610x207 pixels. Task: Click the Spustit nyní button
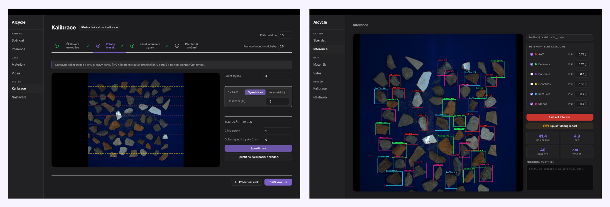258,148
